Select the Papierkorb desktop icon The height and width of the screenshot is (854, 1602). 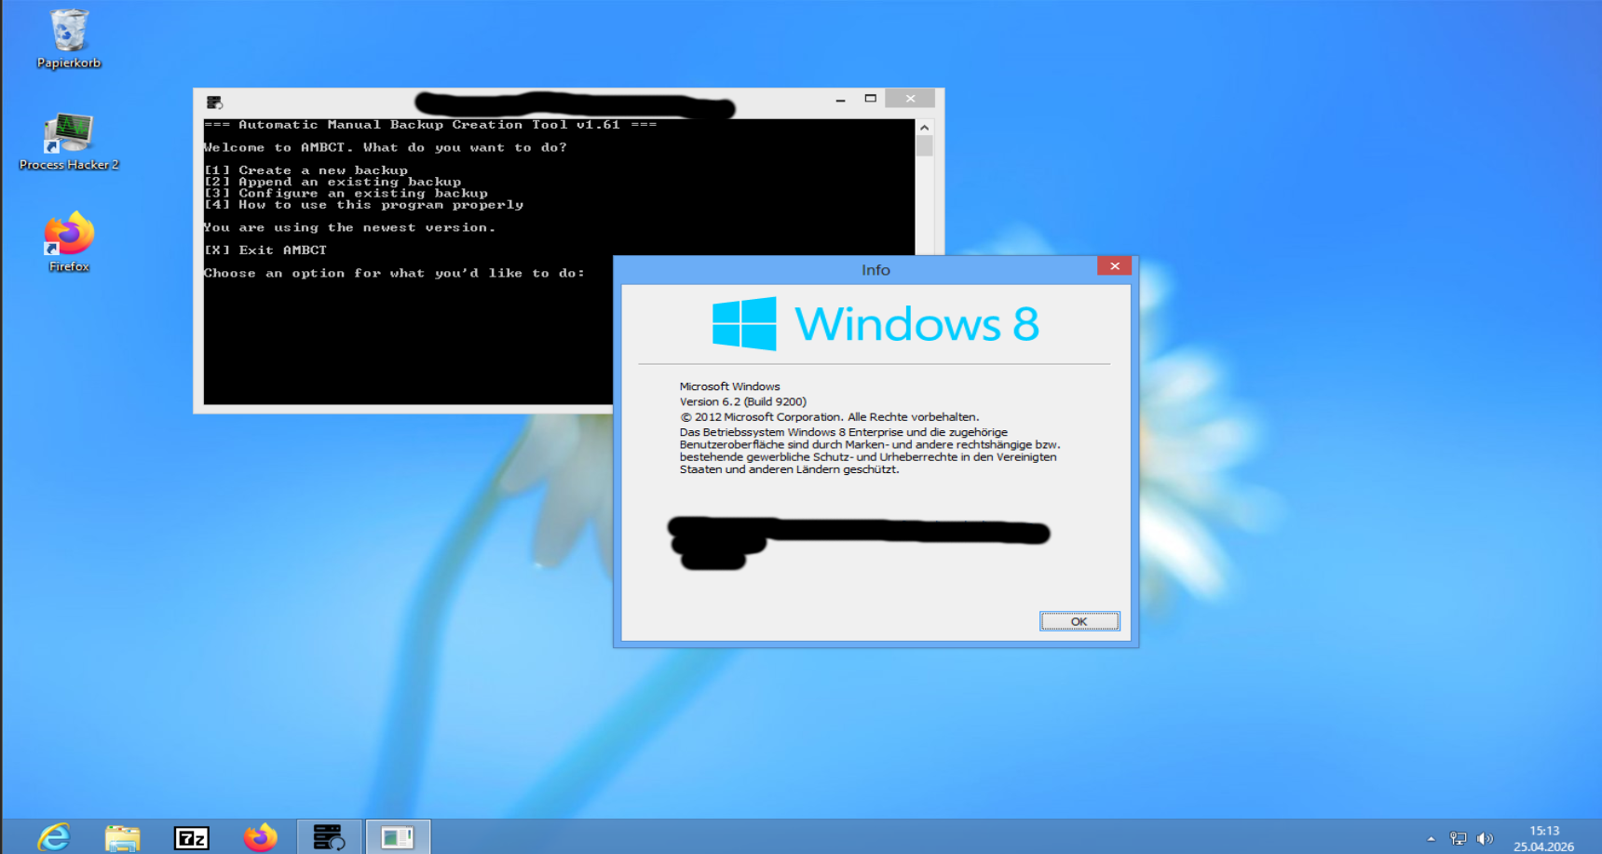[x=68, y=38]
